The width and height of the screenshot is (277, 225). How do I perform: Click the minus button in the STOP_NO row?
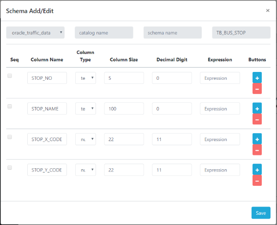coord(257,89)
